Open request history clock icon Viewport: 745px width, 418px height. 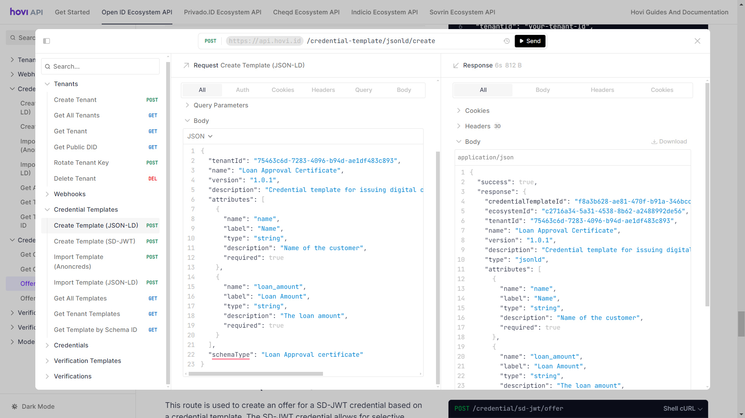click(507, 41)
